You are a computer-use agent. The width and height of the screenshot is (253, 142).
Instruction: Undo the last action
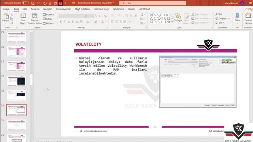(38, 3)
